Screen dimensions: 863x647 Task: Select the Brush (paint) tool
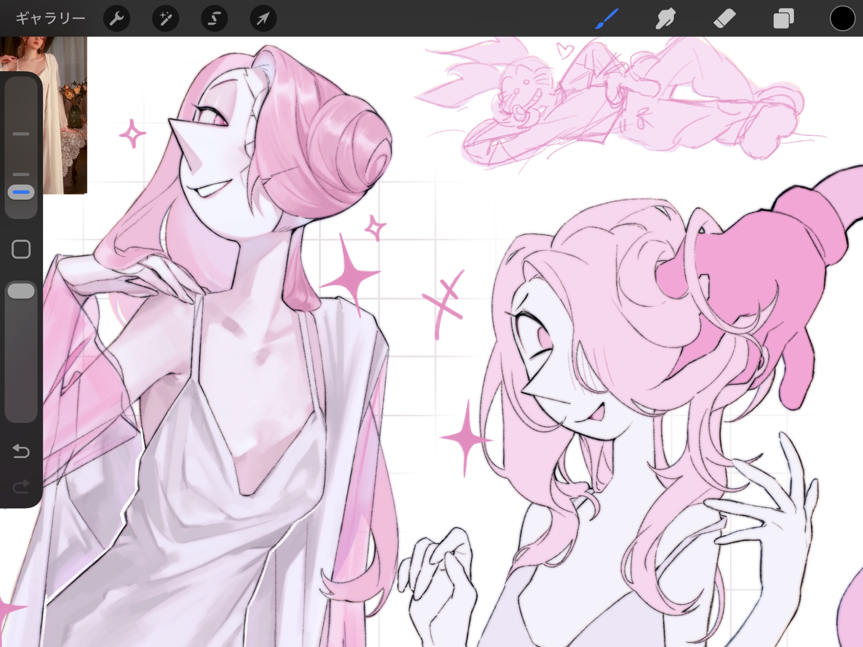(x=607, y=19)
